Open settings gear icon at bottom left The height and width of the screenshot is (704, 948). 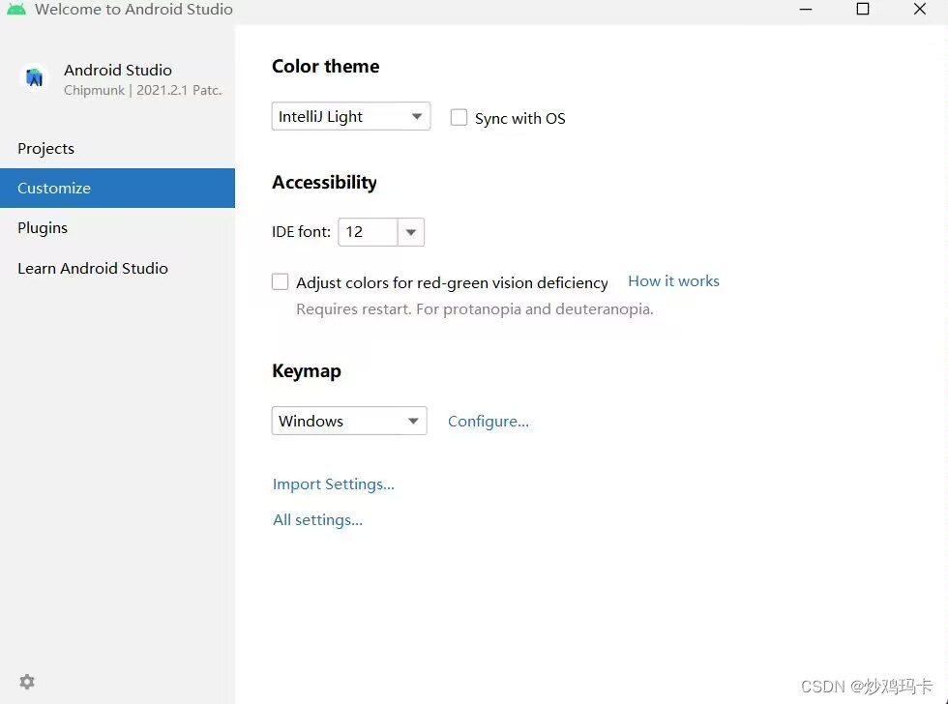[x=27, y=682]
